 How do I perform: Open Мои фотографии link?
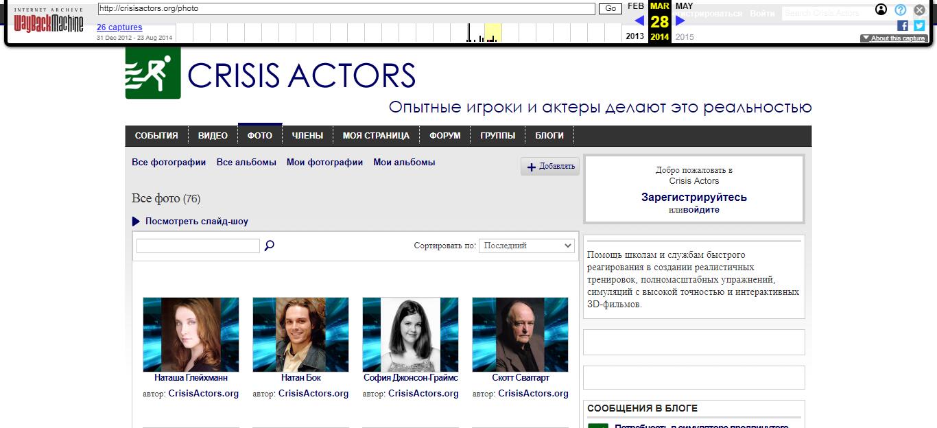click(x=324, y=163)
